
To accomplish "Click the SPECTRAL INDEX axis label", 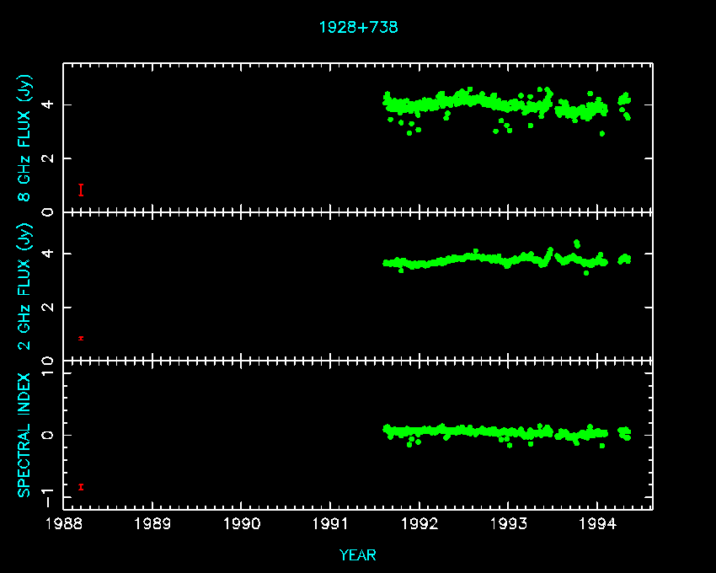I will (25, 435).
